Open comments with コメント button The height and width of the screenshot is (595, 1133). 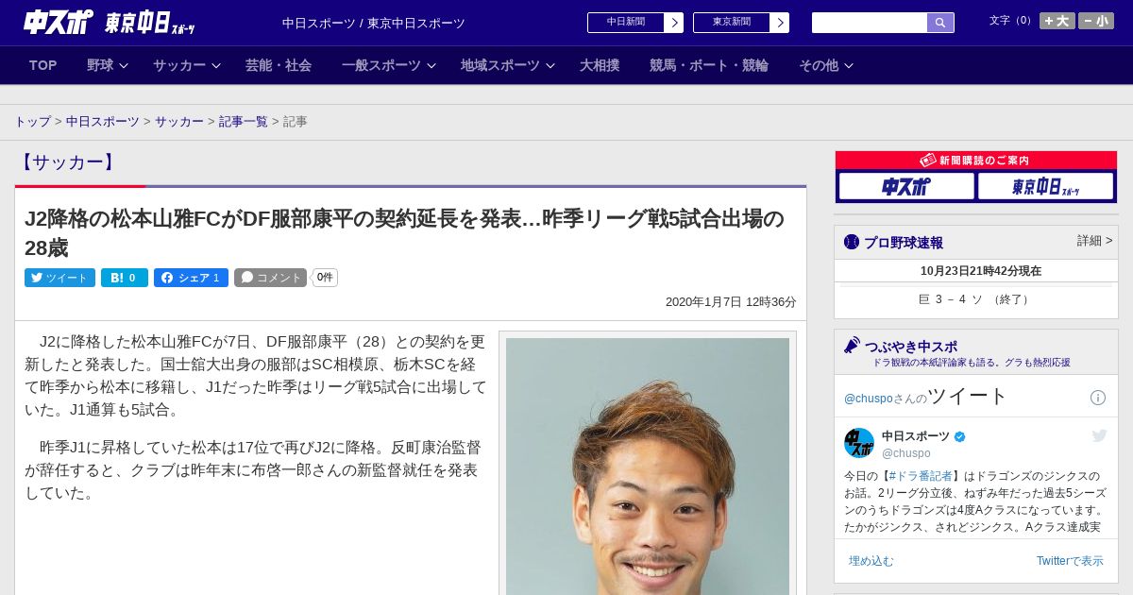click(270, 278)
